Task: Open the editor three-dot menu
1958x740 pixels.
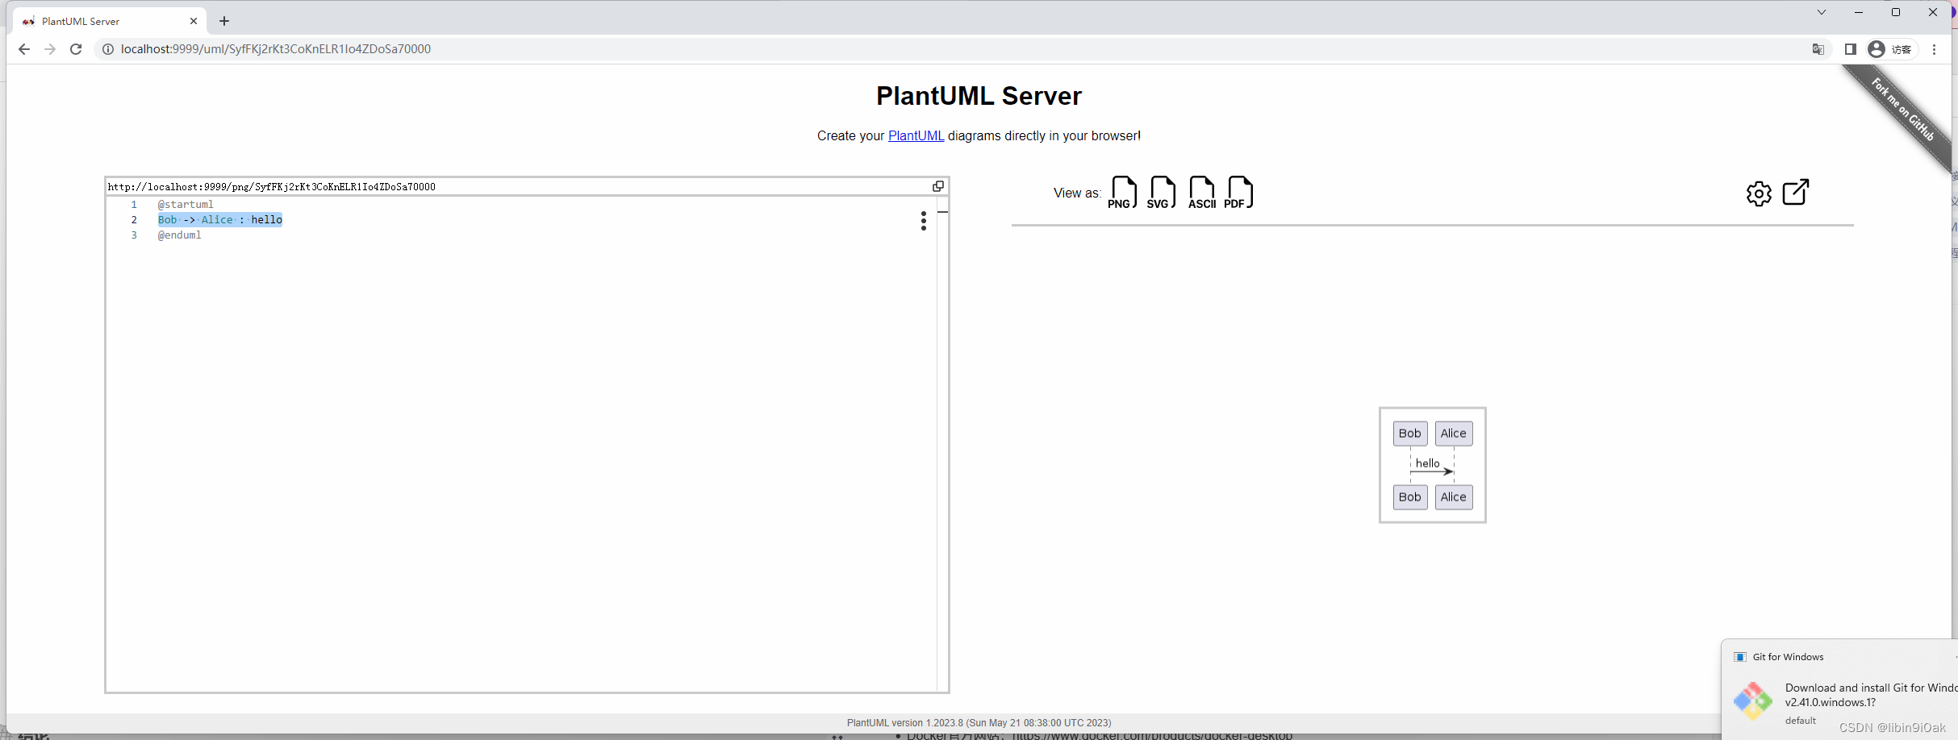Action: tap(924, 221)
